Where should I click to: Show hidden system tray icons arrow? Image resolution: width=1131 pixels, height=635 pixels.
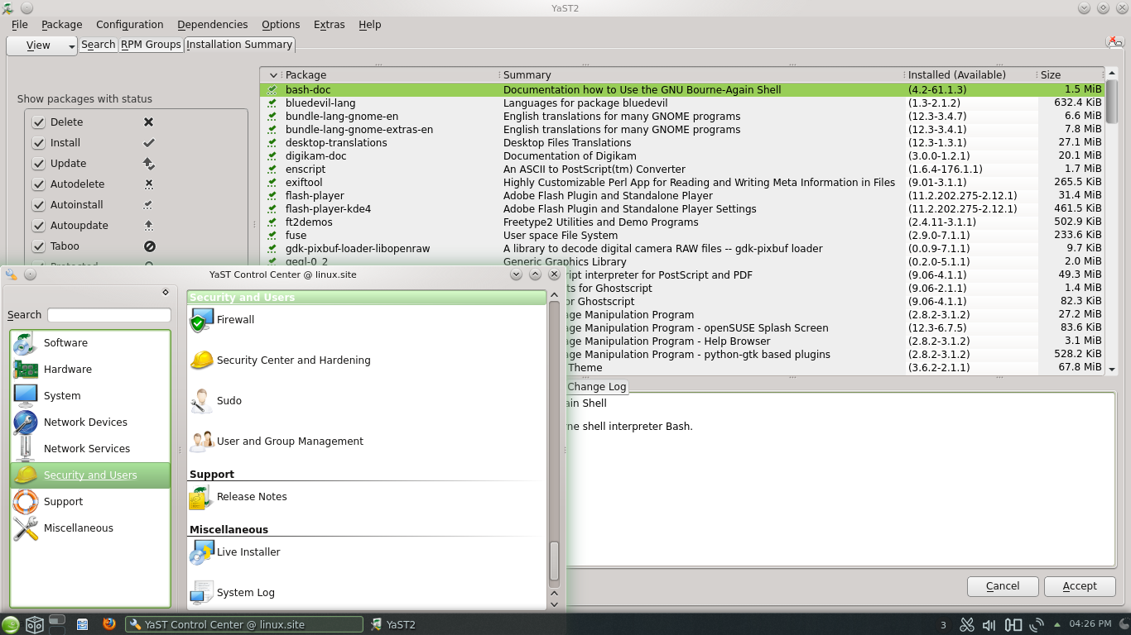tap(1056, 625)
